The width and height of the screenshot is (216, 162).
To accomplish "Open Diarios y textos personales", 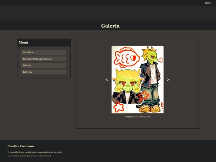I will coord(44,59).
